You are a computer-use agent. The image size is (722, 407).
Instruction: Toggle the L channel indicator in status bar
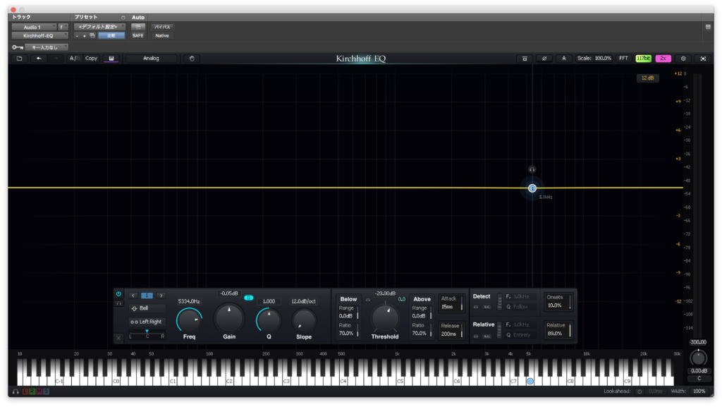click(x=25, y=391)
